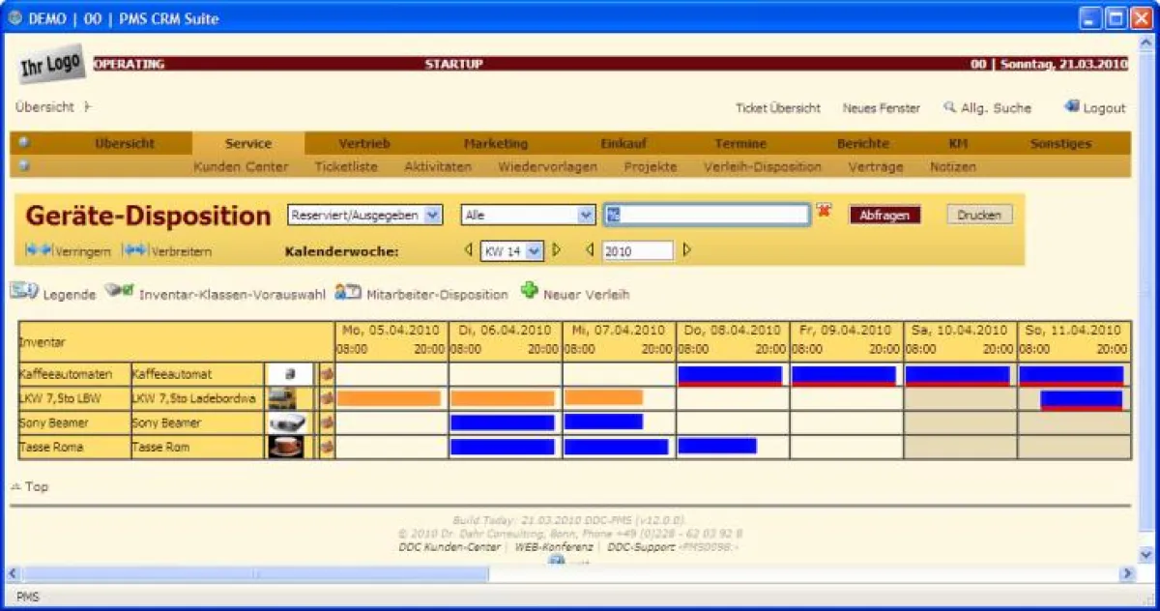Select the blue reservation bar for Tasse Rom on Thursday
1160x611 pixels.
718,446
